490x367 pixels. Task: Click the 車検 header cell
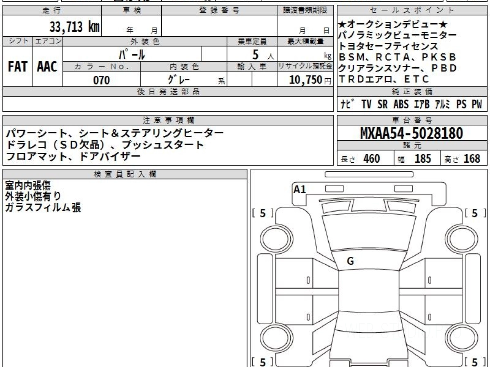[131, 10]
